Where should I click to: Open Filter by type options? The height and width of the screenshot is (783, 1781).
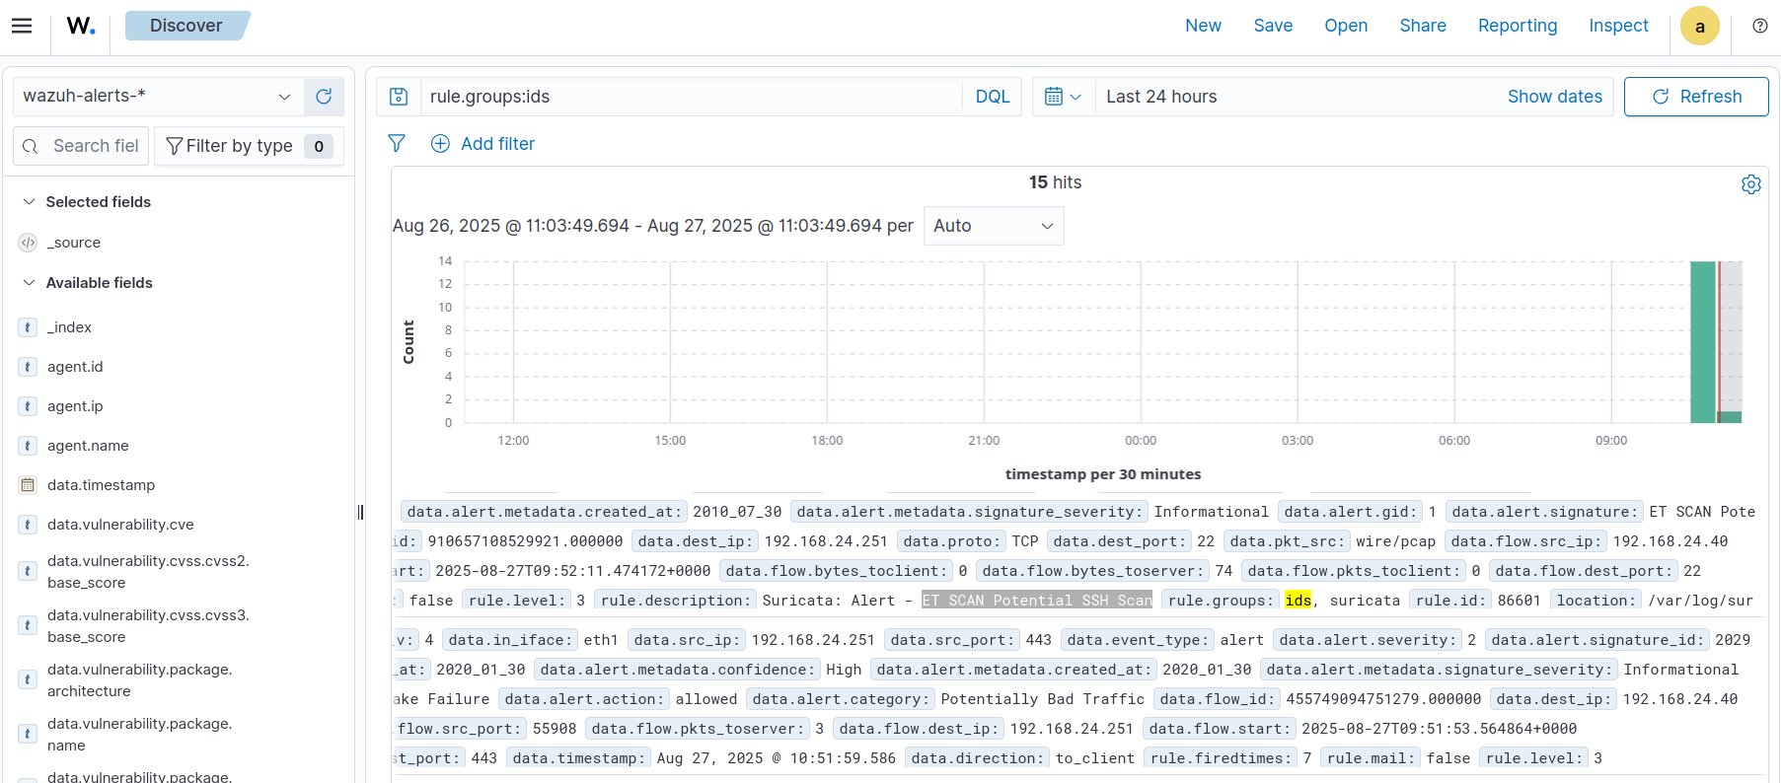(249, 146)
